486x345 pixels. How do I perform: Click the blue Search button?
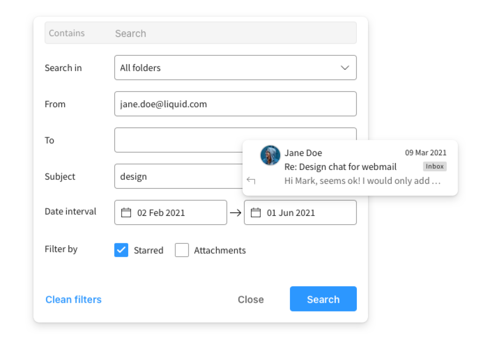coord(323,299)
